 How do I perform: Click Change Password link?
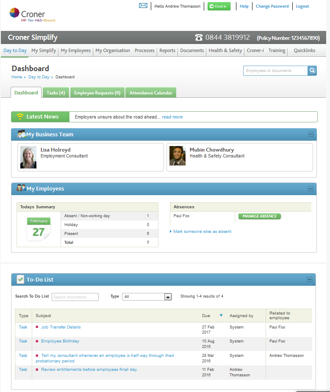272,6
